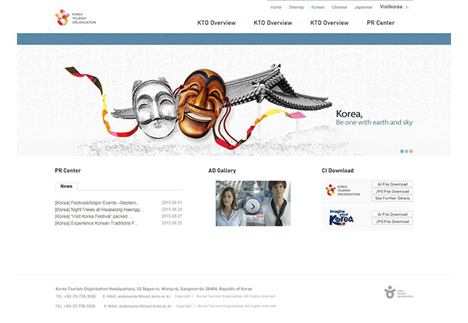This screenshot has width=468, height=323.
Task: Click the Korea Tourism Organization header logo
Action: [76, 18]
